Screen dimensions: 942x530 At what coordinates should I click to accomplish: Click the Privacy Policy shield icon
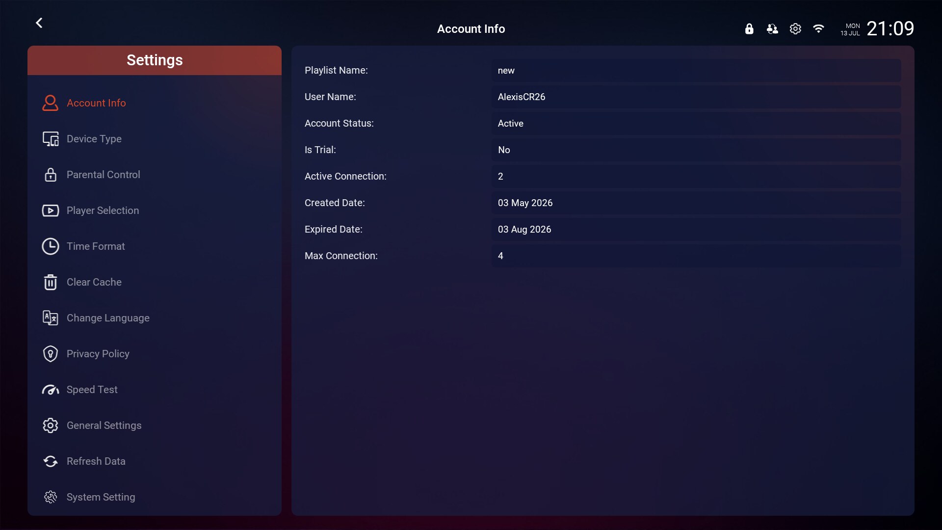pos(50,354)
